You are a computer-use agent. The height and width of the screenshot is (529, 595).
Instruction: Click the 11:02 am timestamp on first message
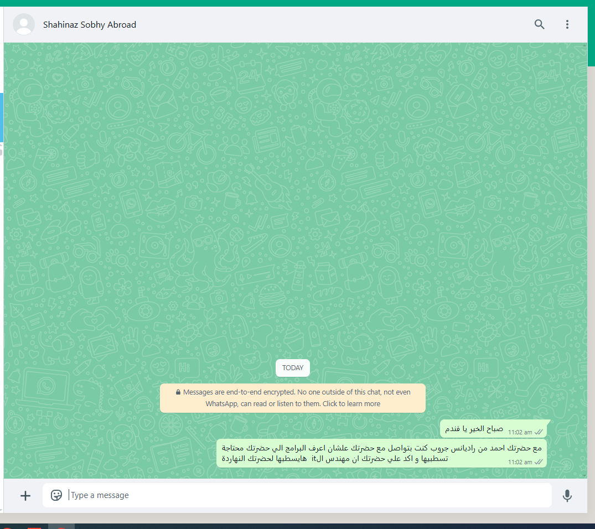520,432
